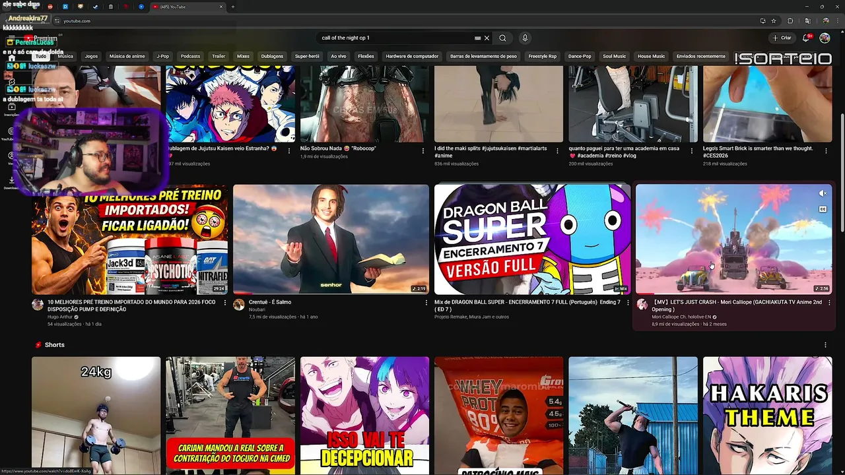Select the Dublagens filter chip
The height and width of the screenshot is (475, 845).
[272, 56]
